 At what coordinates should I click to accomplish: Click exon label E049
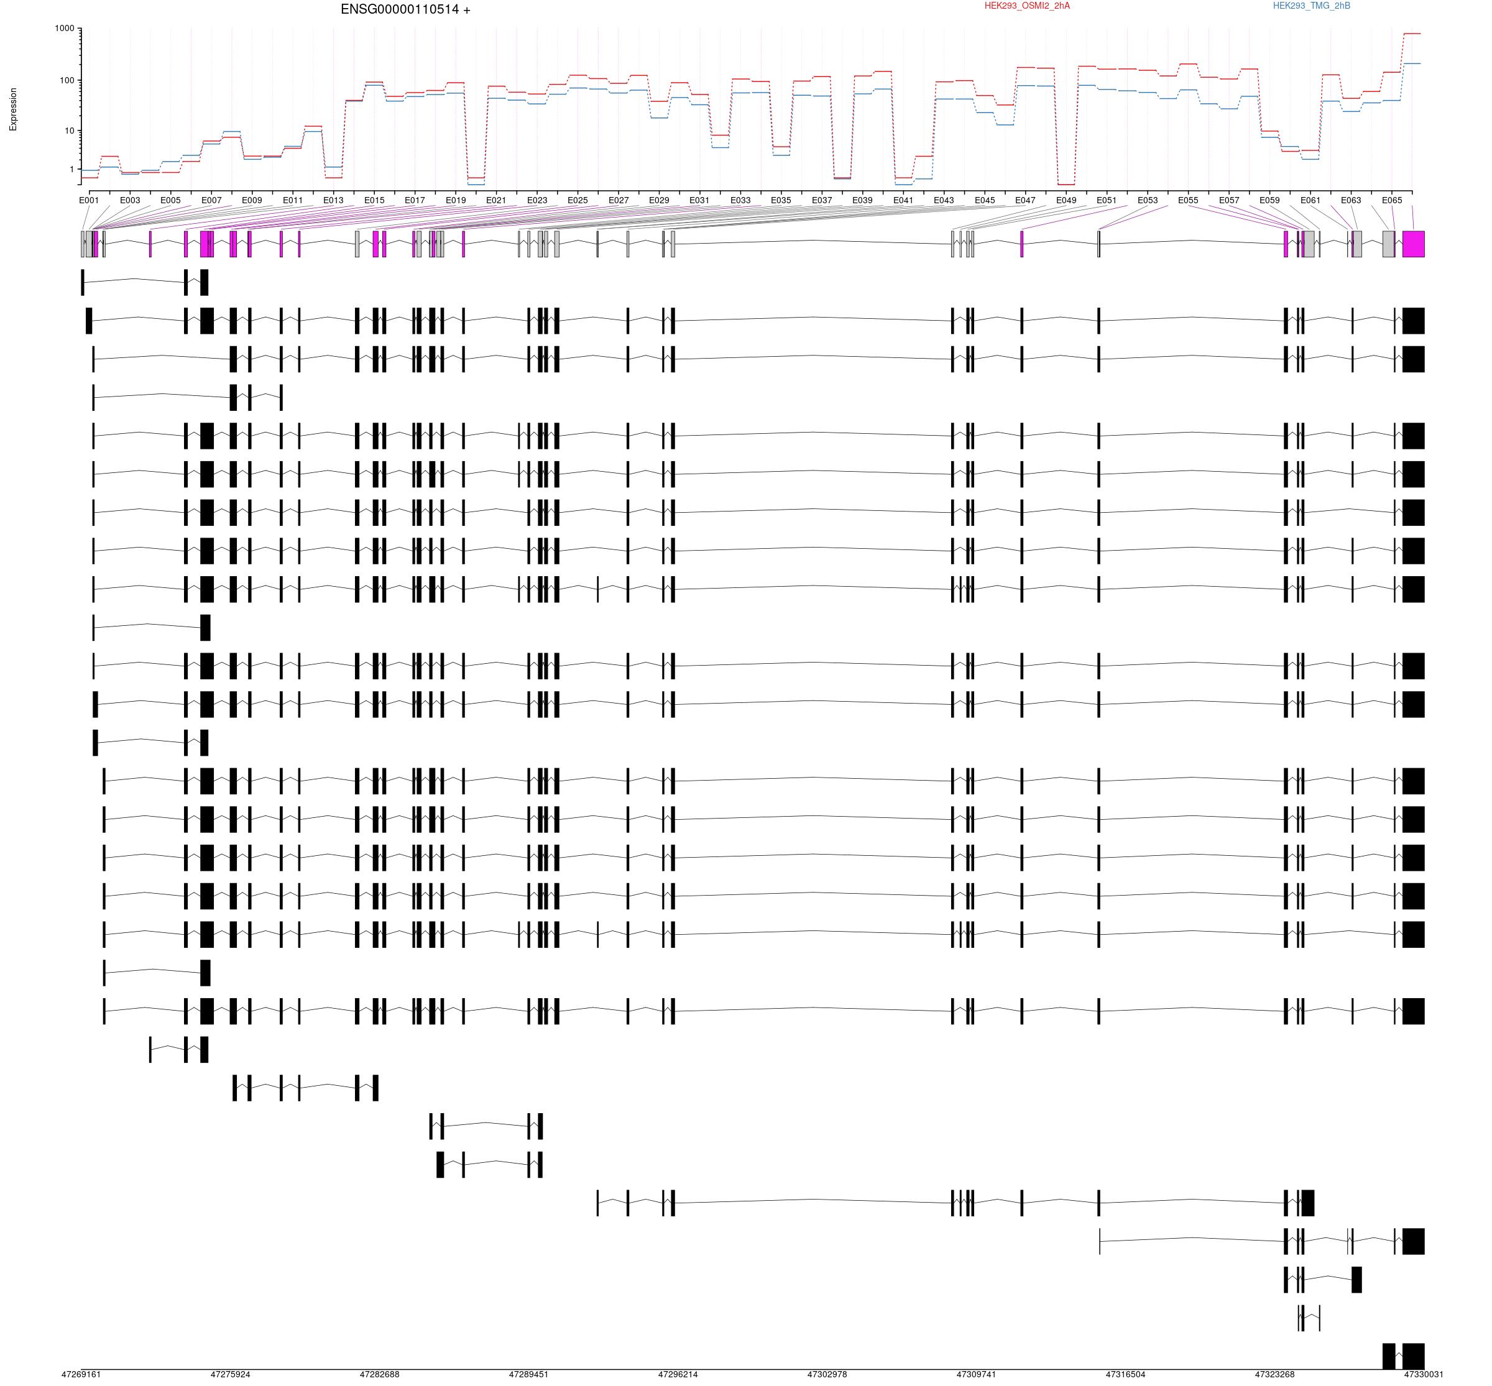1066,200
